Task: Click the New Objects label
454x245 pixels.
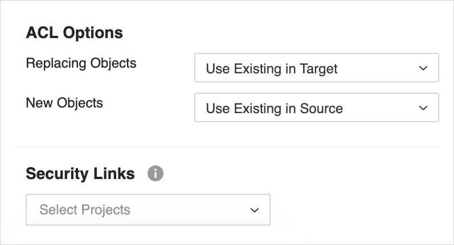Action: click(64, 103)
